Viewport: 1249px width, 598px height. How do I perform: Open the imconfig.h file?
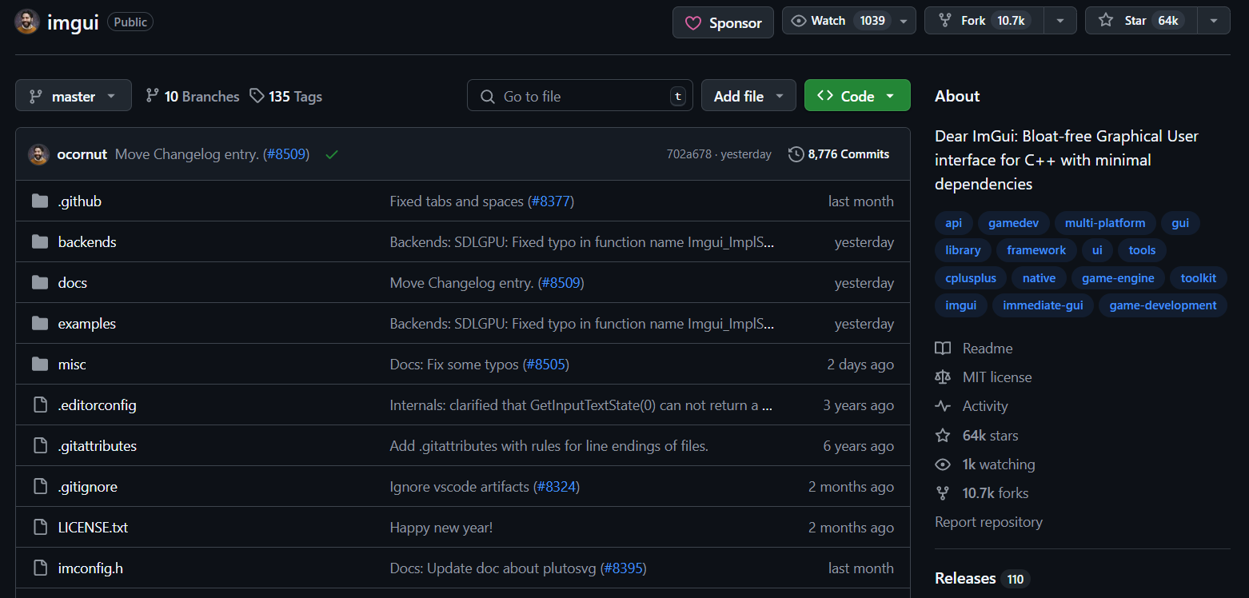click(x=90, y=568)
